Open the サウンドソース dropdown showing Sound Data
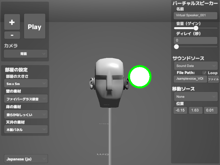This screenshot has width=220, height=165. [x=195, y=66]
